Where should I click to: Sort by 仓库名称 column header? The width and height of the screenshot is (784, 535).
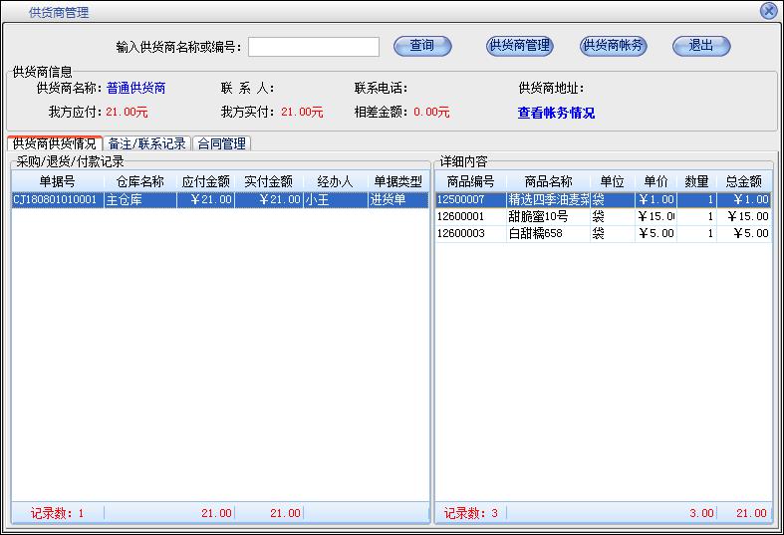(x=140, y=182)
